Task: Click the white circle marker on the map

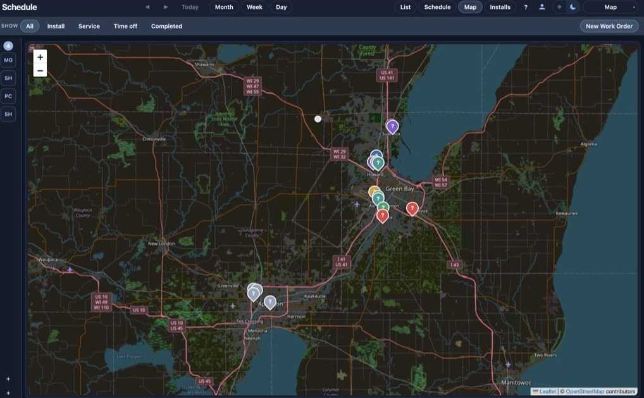Action: coord(318,119)
